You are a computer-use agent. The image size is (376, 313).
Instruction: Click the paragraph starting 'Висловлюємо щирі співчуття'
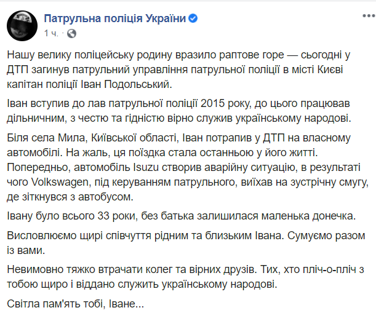coord(185,243)
